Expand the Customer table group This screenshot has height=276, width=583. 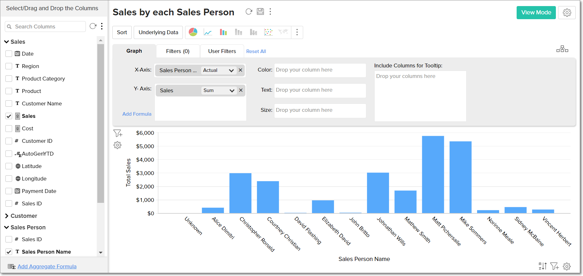[7, 216]
